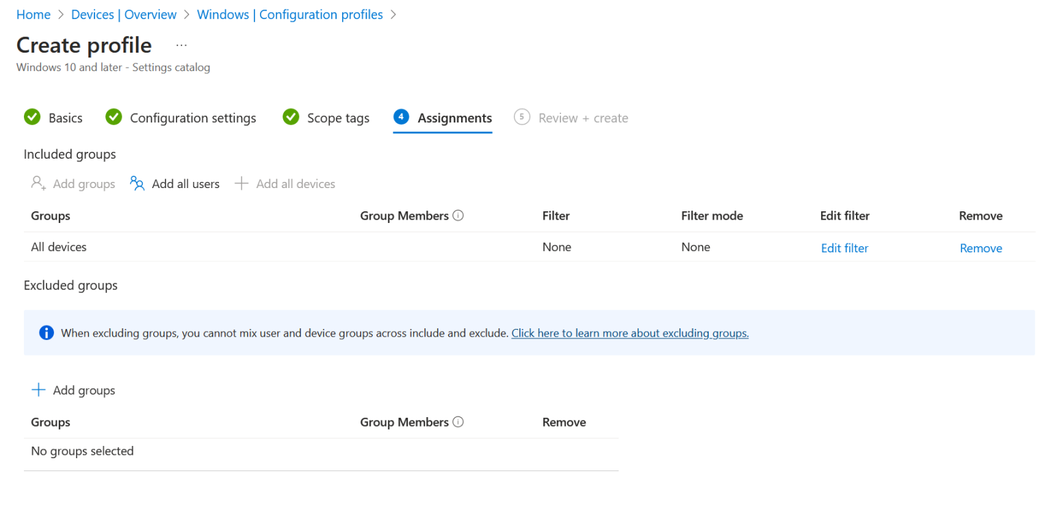Click the green checkmark icon for Basics
This screenshot has width=1051, height=517.
pos(32,118)
